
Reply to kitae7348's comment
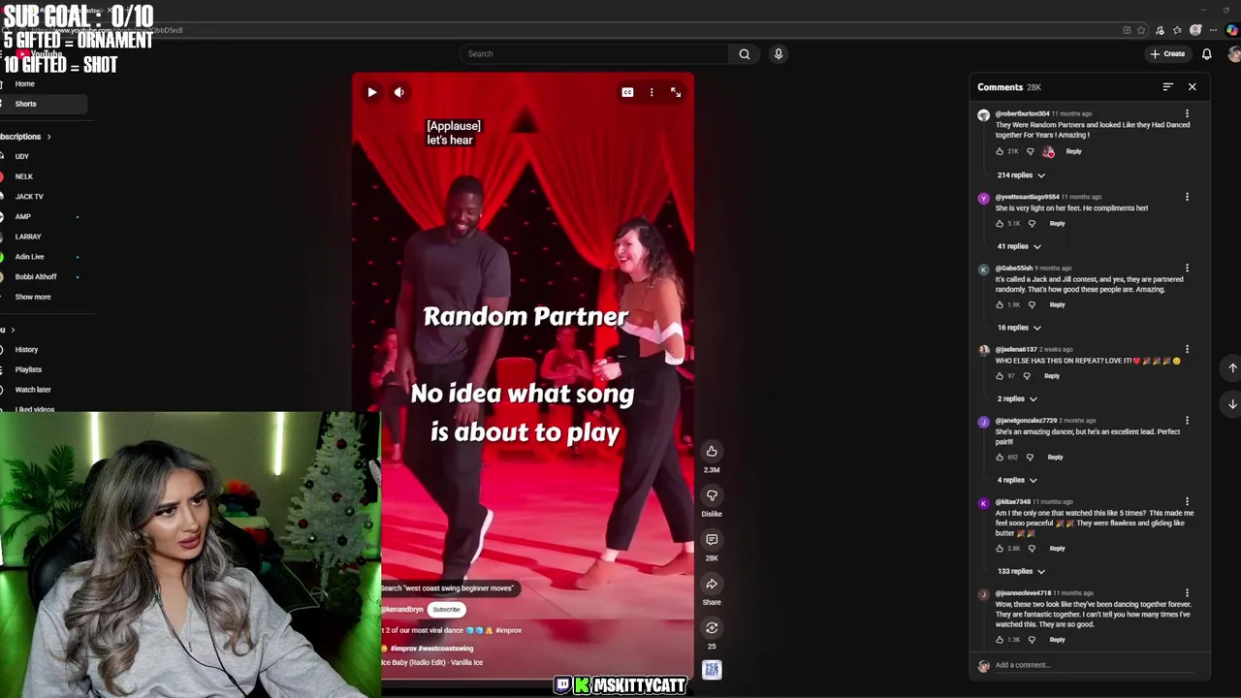point(1057,549)
